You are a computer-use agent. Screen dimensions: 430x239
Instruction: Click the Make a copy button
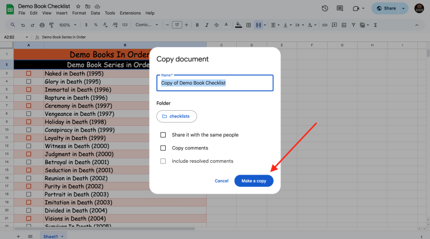click(x=254, y=181)
